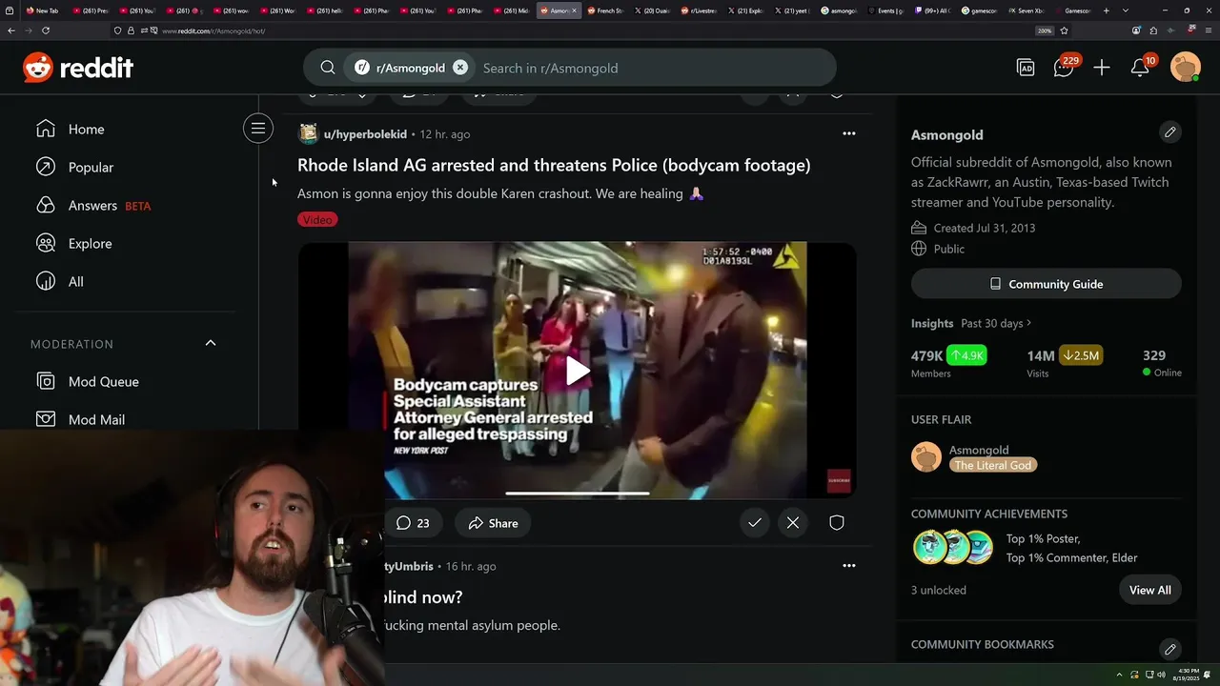Remove the post with X icon
The image size is (1220, 686).
[x=793, y=522]
